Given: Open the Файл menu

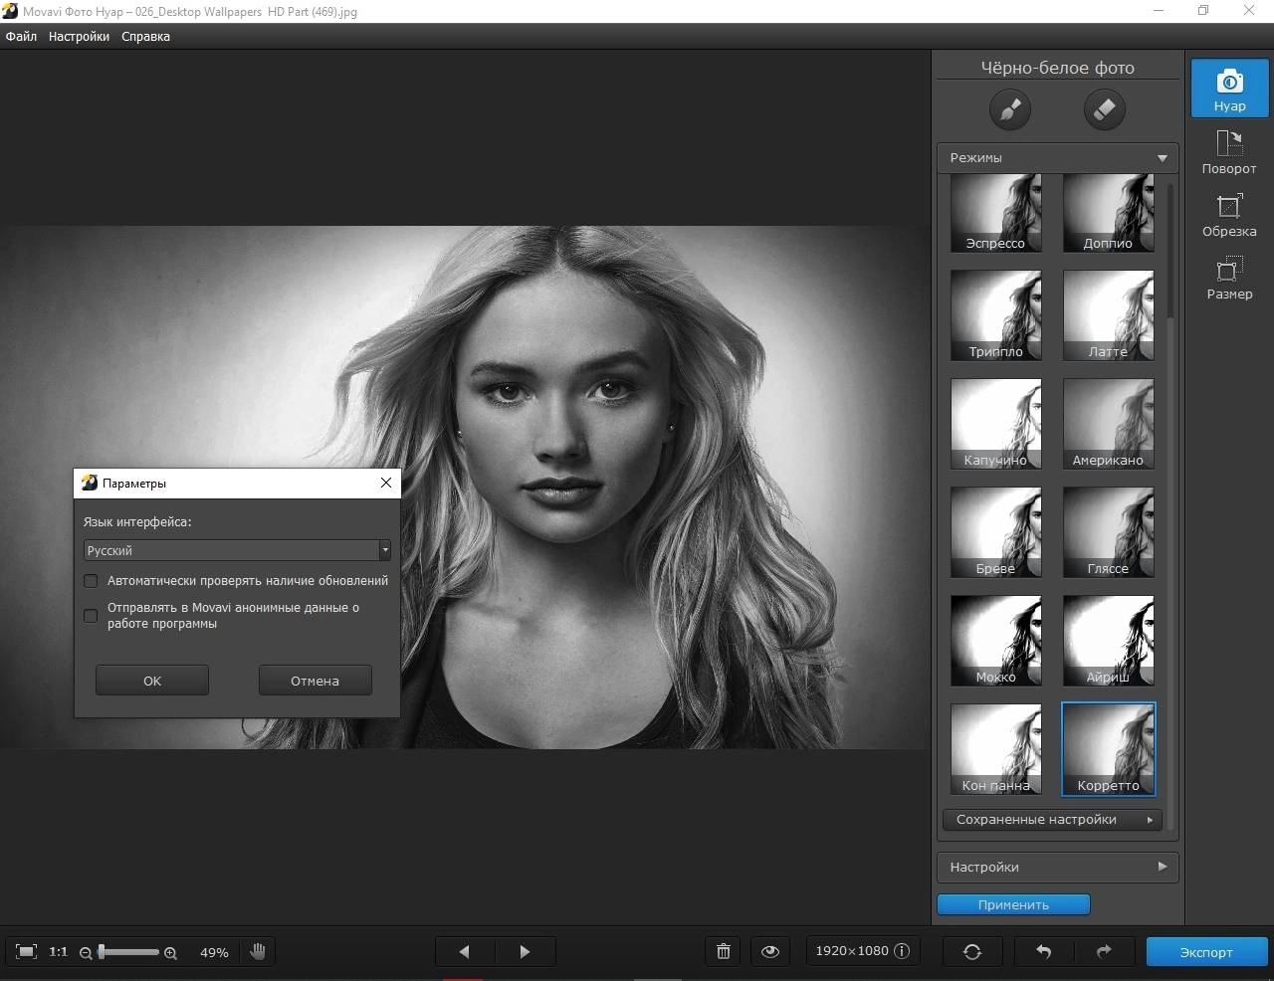Looking at the screenshot, I should pyautogui.click(x=21, y=36).
